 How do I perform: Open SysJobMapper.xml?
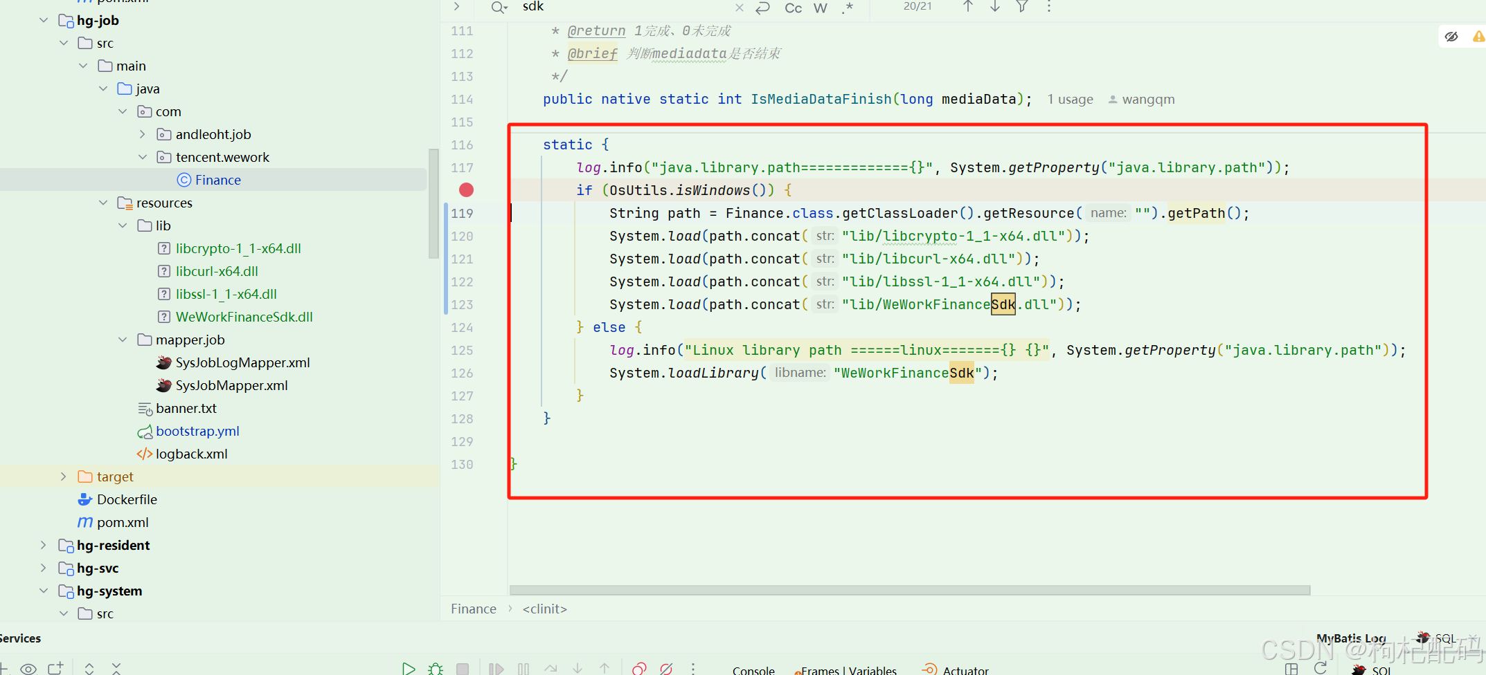[231, 385]
